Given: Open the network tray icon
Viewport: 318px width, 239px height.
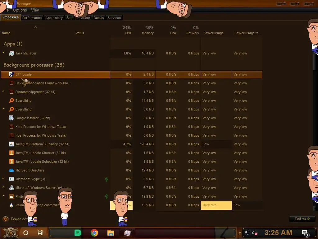Looking at the screenshot, I should pos(247,233).
